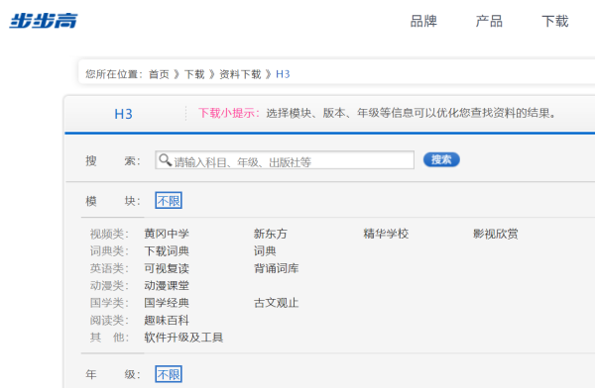The height and width of the screenshot is (388, 595).
Task: Open 古文观止 module
Action: [277, 303]
